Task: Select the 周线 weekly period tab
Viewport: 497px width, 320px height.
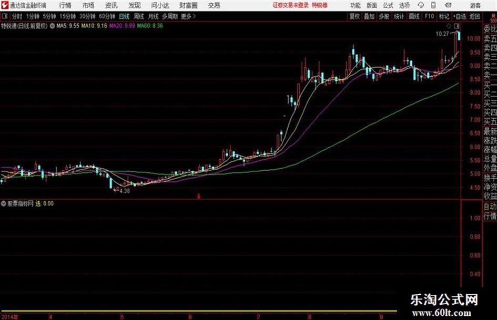Action: (139, 16)
